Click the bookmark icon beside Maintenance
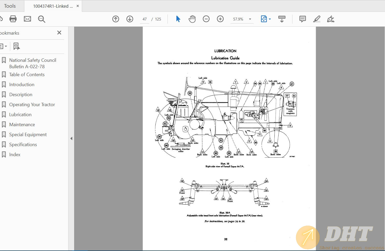 point(4,124)
